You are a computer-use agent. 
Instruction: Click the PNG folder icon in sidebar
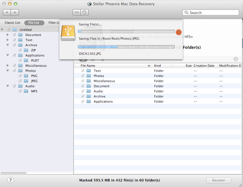point(26,76)
